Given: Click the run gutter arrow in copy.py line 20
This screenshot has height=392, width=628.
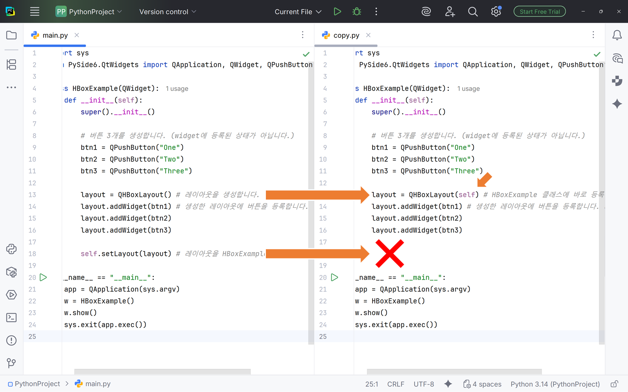Looking at the screenshot, I should point(335,277).
